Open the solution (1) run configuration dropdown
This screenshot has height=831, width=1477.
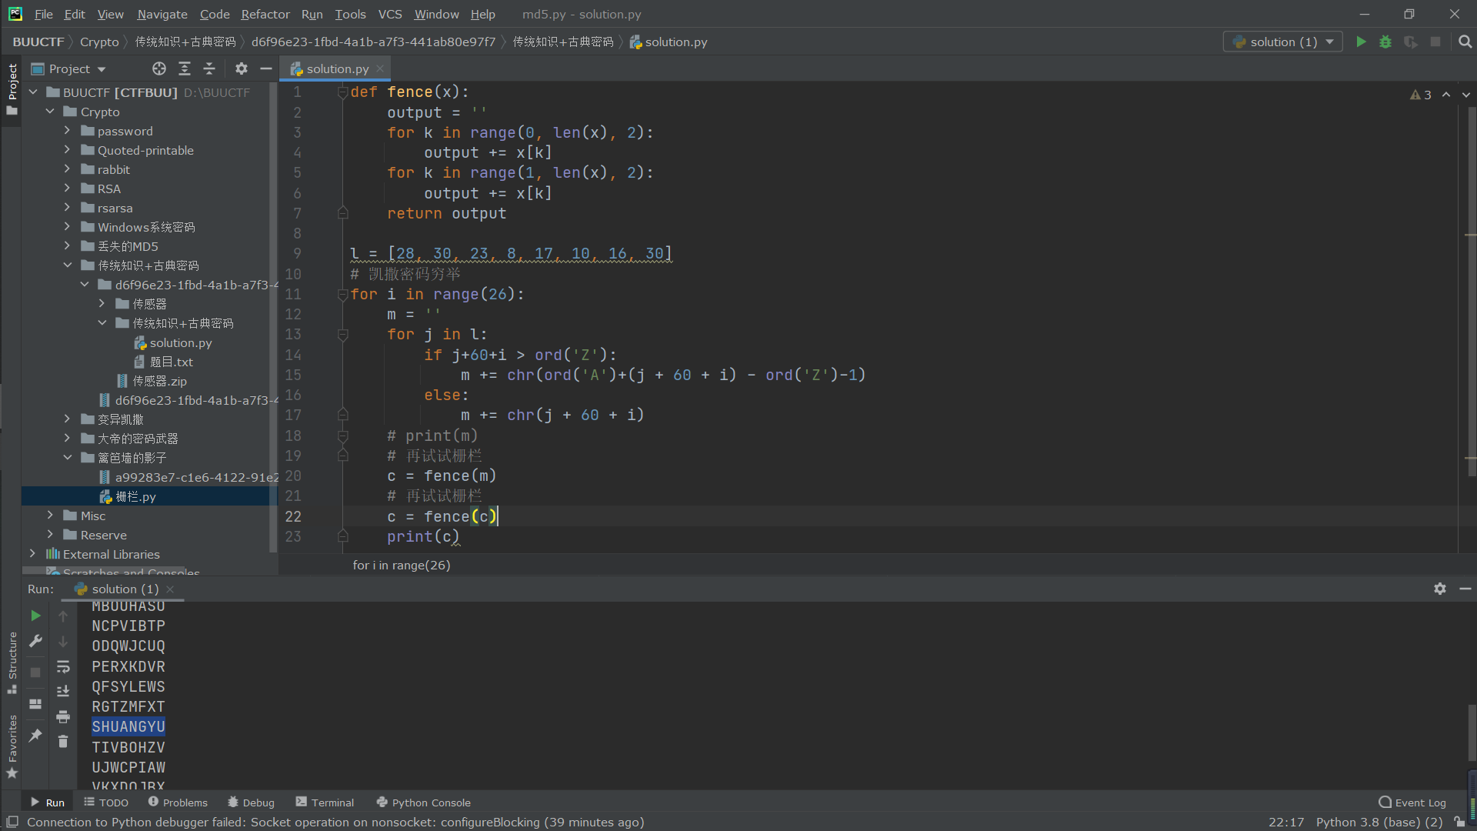pos(1282,42)
